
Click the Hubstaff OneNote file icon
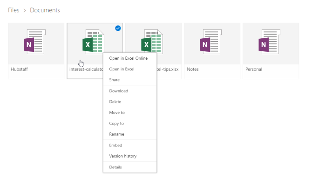coord(35,44)
